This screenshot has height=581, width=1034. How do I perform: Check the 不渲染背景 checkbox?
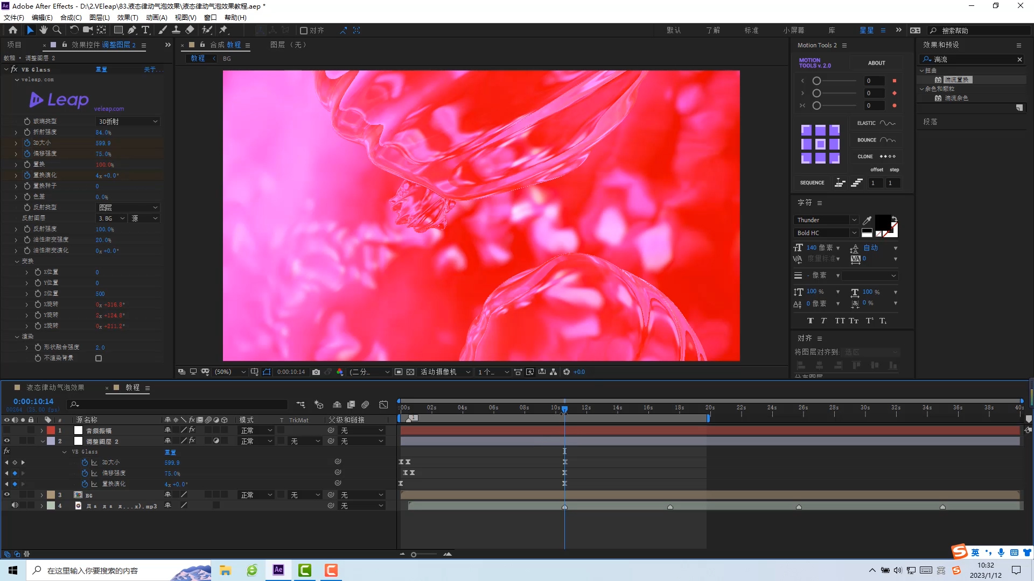99,358
